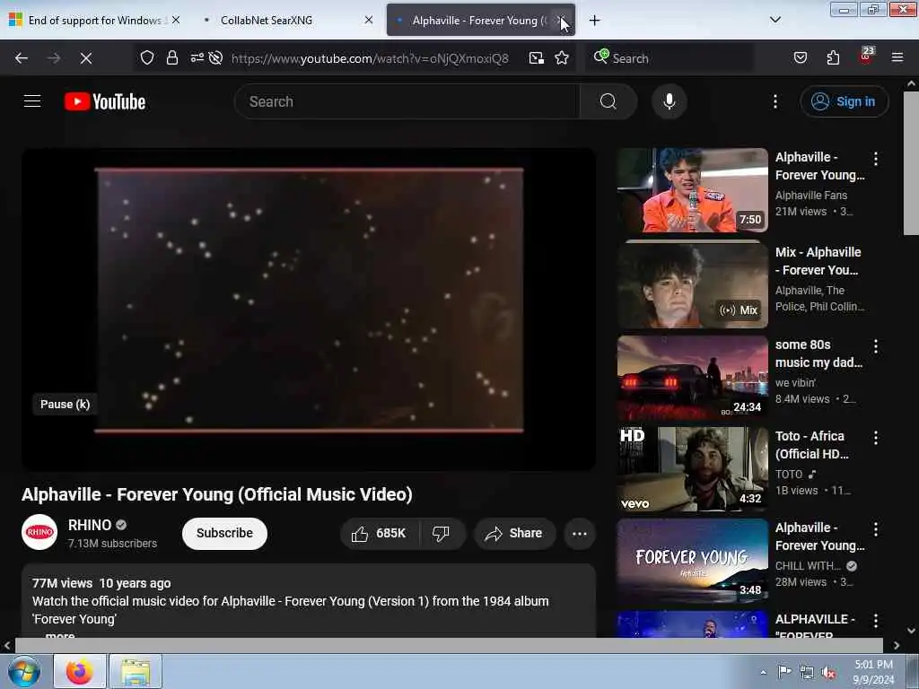
Task: Open Forever Young 3:48 thumbnail
Action: (x=692, y=561)
